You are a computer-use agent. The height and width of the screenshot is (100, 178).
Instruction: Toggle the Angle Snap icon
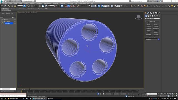68,6
